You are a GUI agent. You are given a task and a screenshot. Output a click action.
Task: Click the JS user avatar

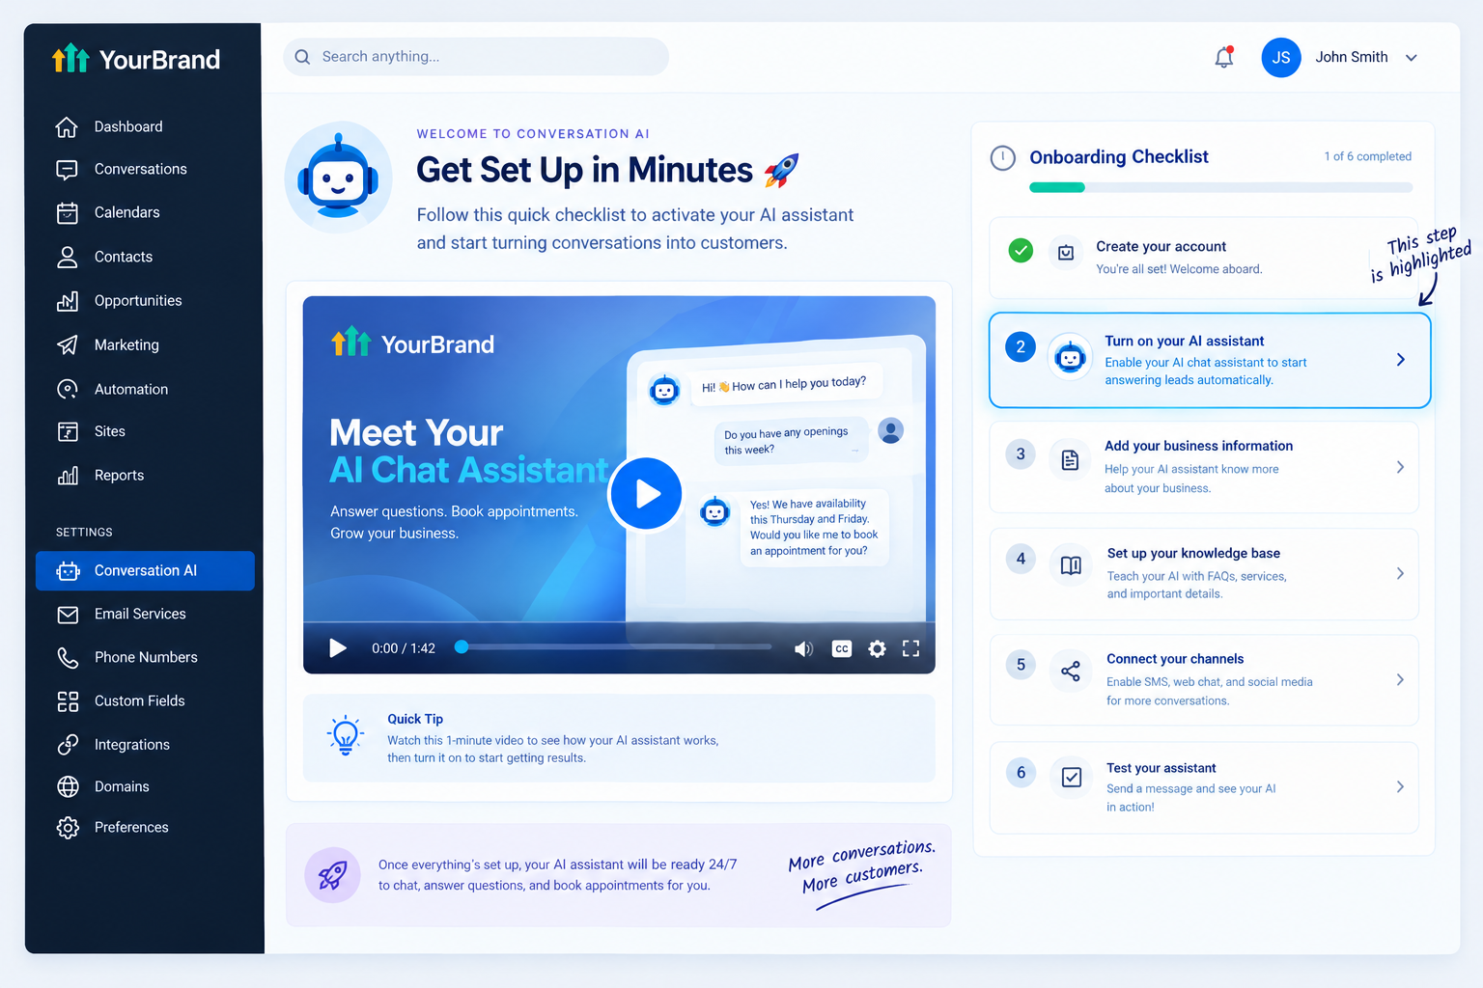click(x=1280, y=58)
